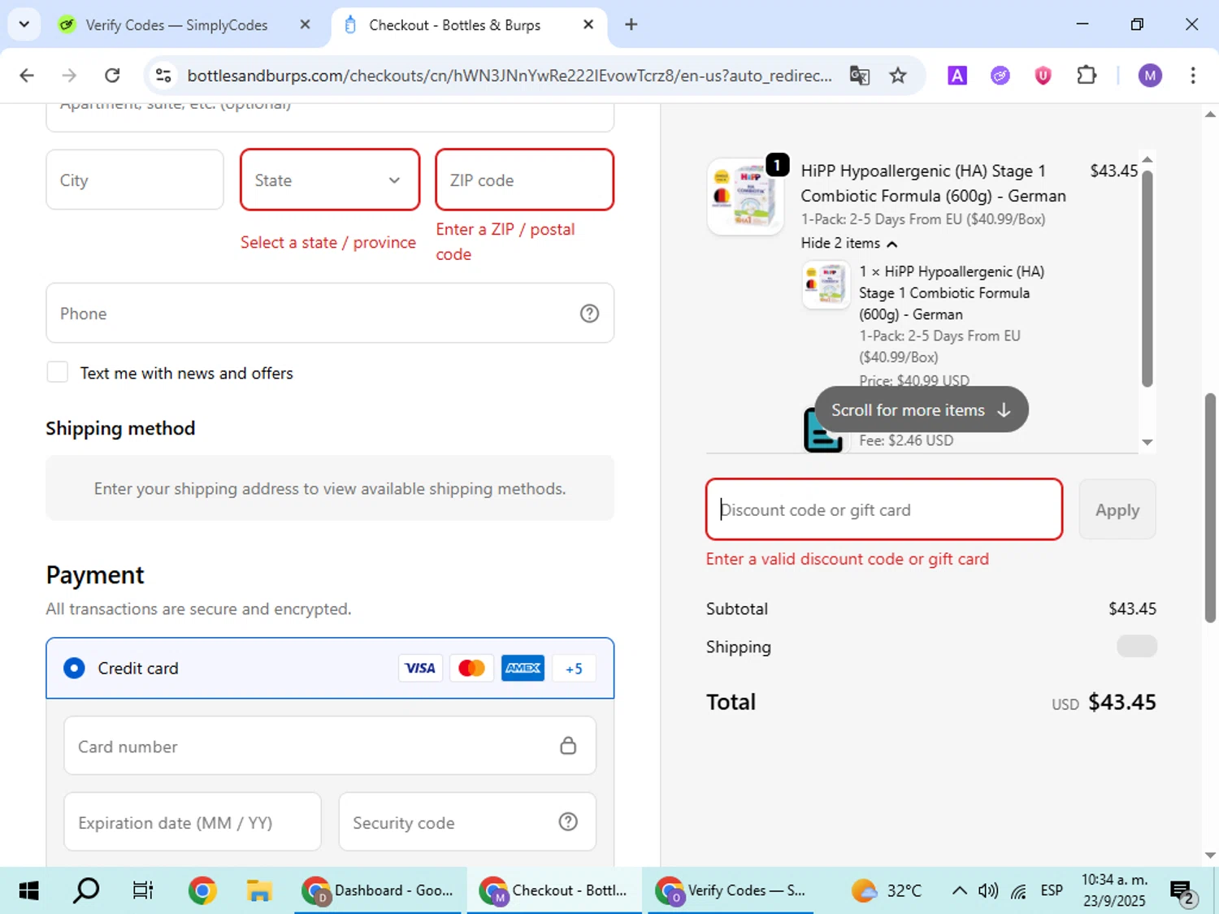Open the round purple extension icon
The image size is (1219, 914).
point(1000,76)
